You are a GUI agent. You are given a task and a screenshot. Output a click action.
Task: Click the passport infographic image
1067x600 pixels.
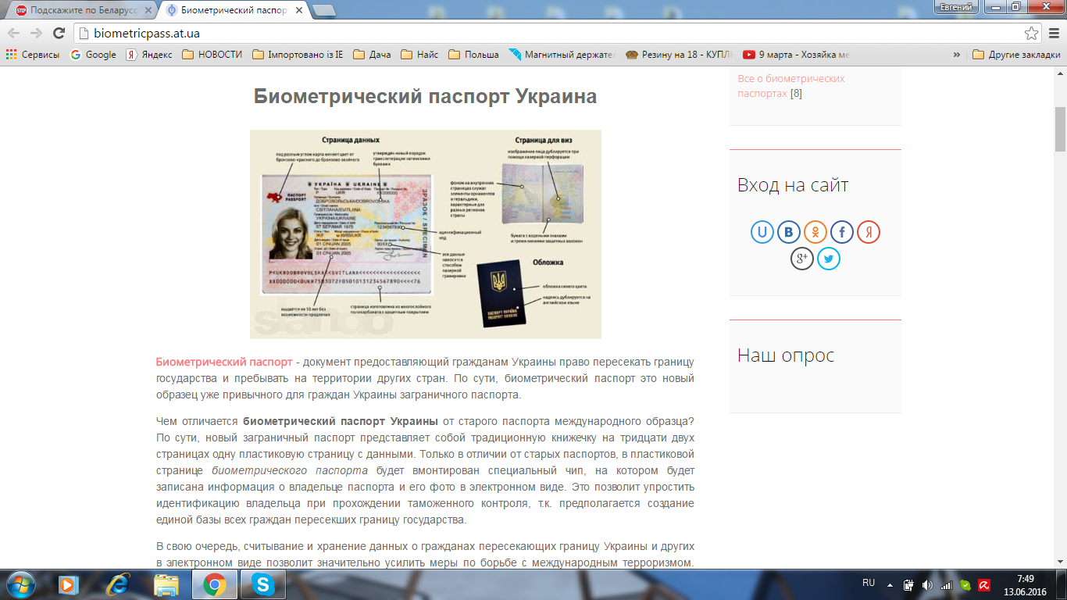(x=425, y=234)
